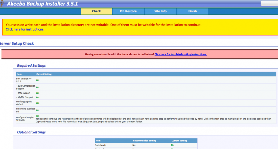Click the 'Item' header in Optional Settings
The height and width of the screenshot is (149, 278).
click(98, 141)
